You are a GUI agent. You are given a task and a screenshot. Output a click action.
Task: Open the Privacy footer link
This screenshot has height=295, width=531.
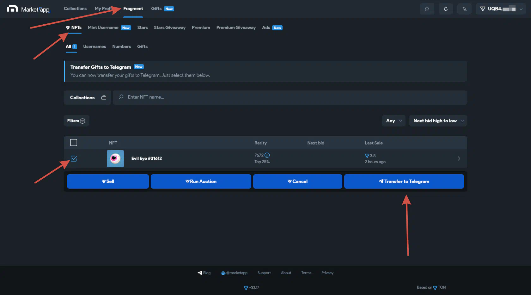click(x=327, y=273)
